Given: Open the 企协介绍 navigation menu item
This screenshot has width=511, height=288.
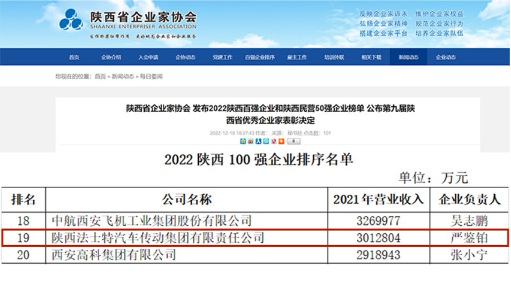Looking at the screenshot, I should pyautogui.click(x=111, y=57).
